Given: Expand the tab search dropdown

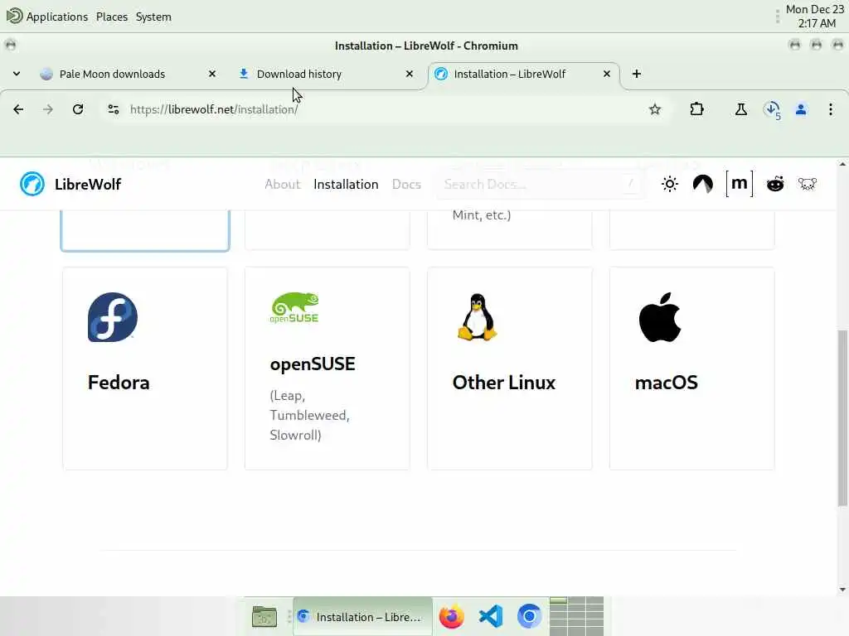Looking at the screenshot, I should (17, 74).
